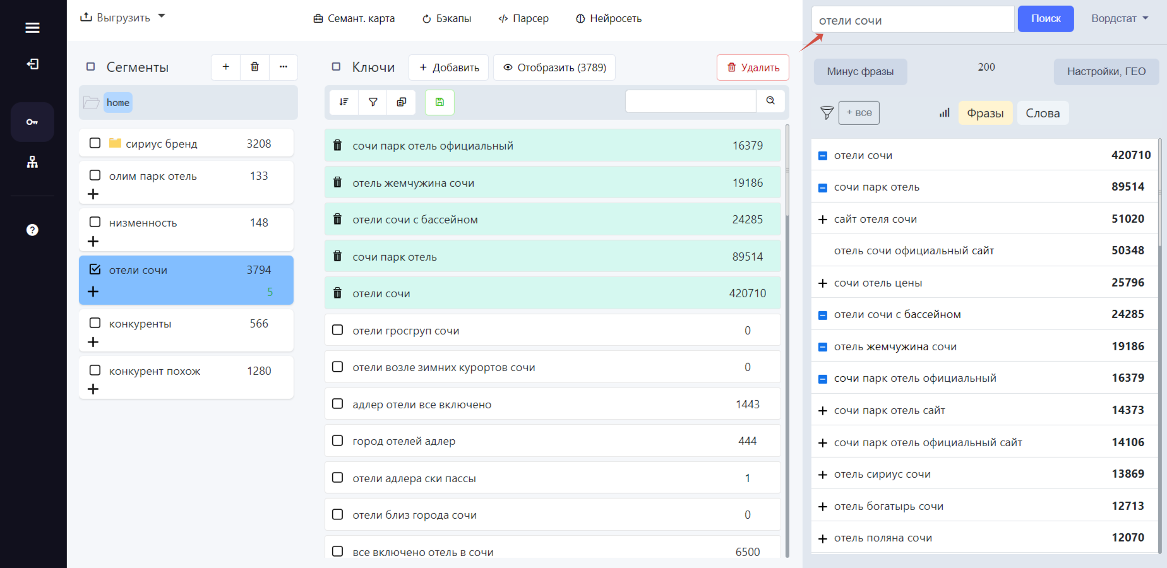Click the keys list vertical scrollbar
The width and height of the screenshot is (1167, 568).
787,170
